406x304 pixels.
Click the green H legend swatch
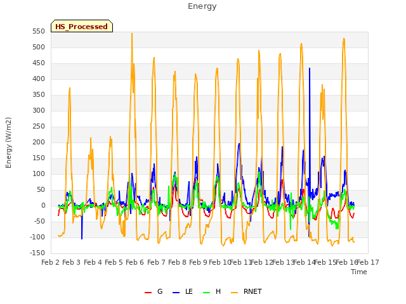point(206,293)
